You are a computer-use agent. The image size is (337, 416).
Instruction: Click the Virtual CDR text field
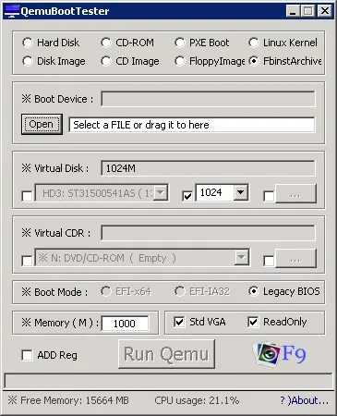click(208, 233)
